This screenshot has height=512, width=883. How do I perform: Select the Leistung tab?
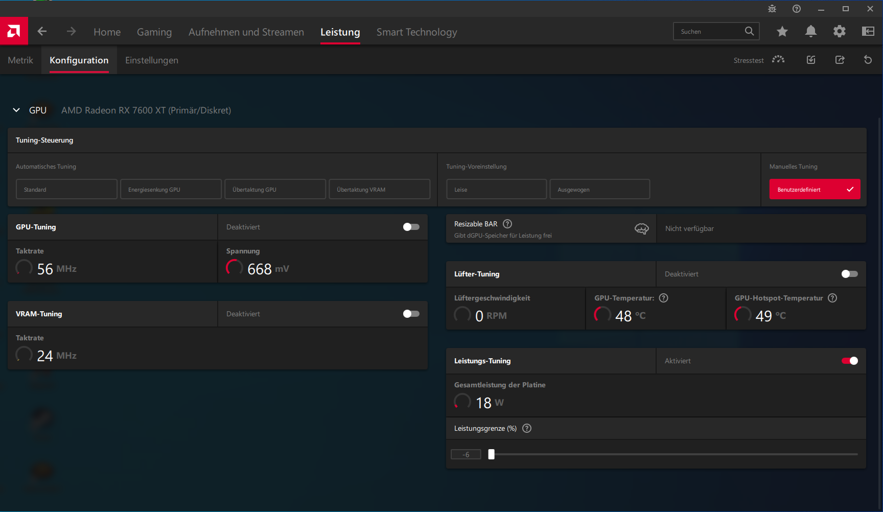tap(340, 32)
